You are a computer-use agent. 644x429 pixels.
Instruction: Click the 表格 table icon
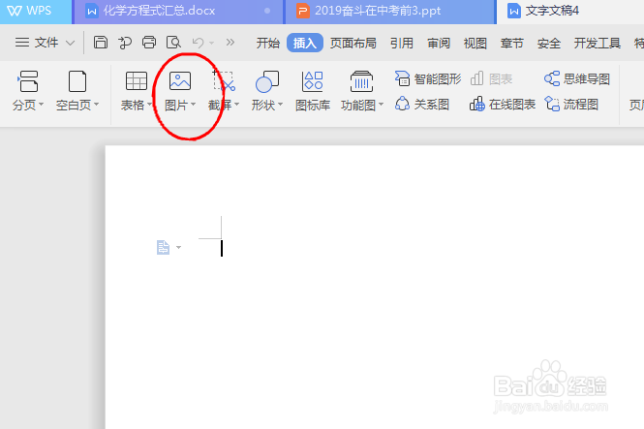(x=136, y=81)
